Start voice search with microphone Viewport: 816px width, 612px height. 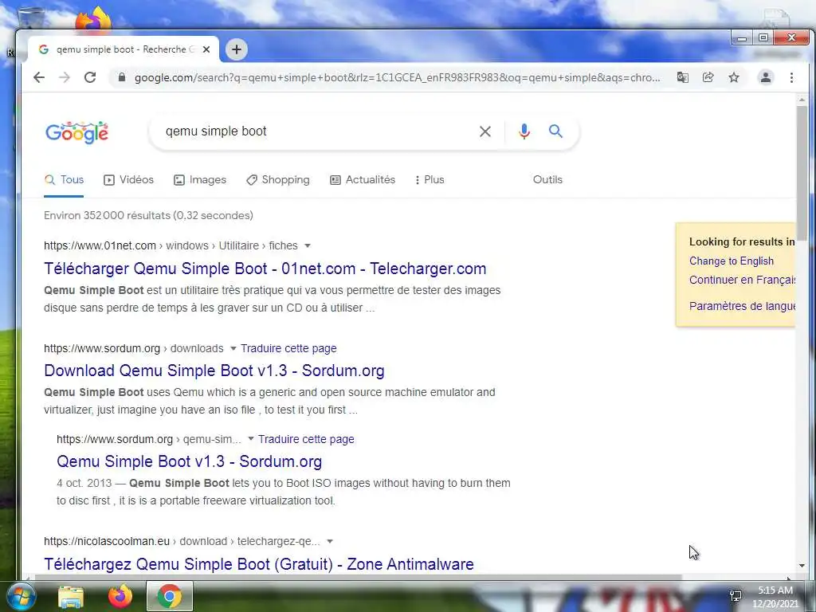point(524,131)
